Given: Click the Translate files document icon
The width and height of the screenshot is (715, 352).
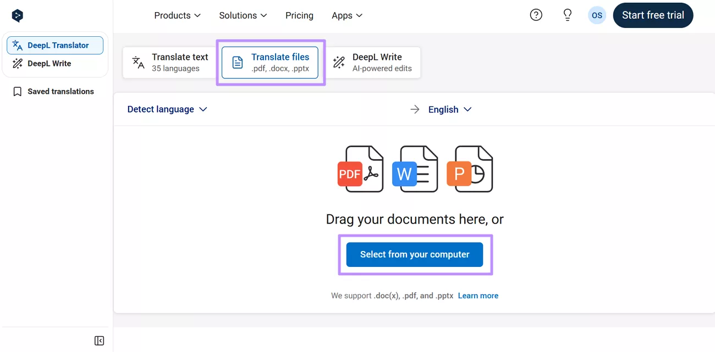Looking at the screenshot, I should coord(237,62).
